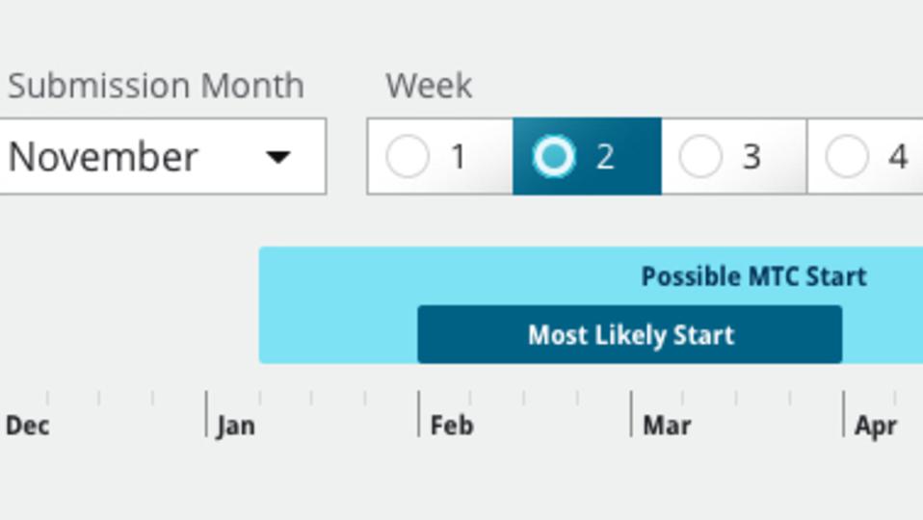Click the tall tick mark at Jan
Image resolution: width=923 pixels, height=520 pixels.
tap(206, 412)
